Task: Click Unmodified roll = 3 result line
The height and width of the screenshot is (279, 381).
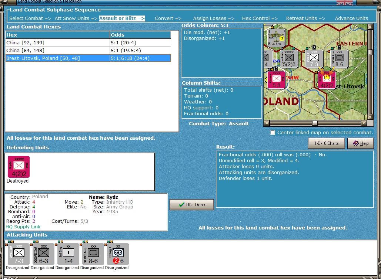Action: (259, 161)
